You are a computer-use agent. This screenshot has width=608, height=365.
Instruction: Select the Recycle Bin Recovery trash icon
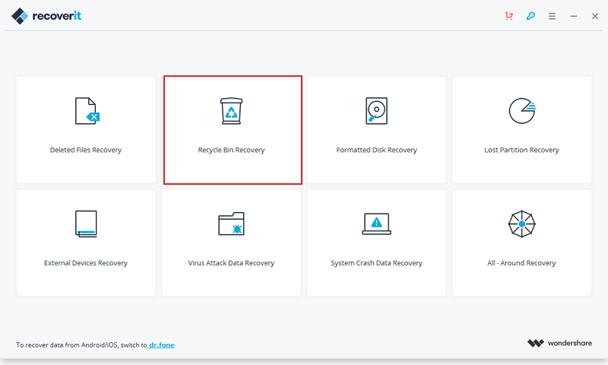pos(232,111)
